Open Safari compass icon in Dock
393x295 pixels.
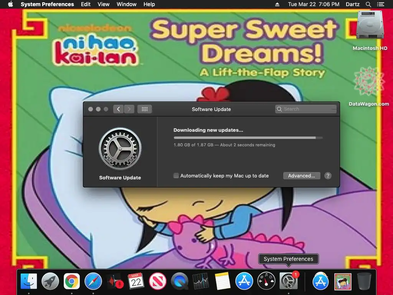(x=93, y=281)
